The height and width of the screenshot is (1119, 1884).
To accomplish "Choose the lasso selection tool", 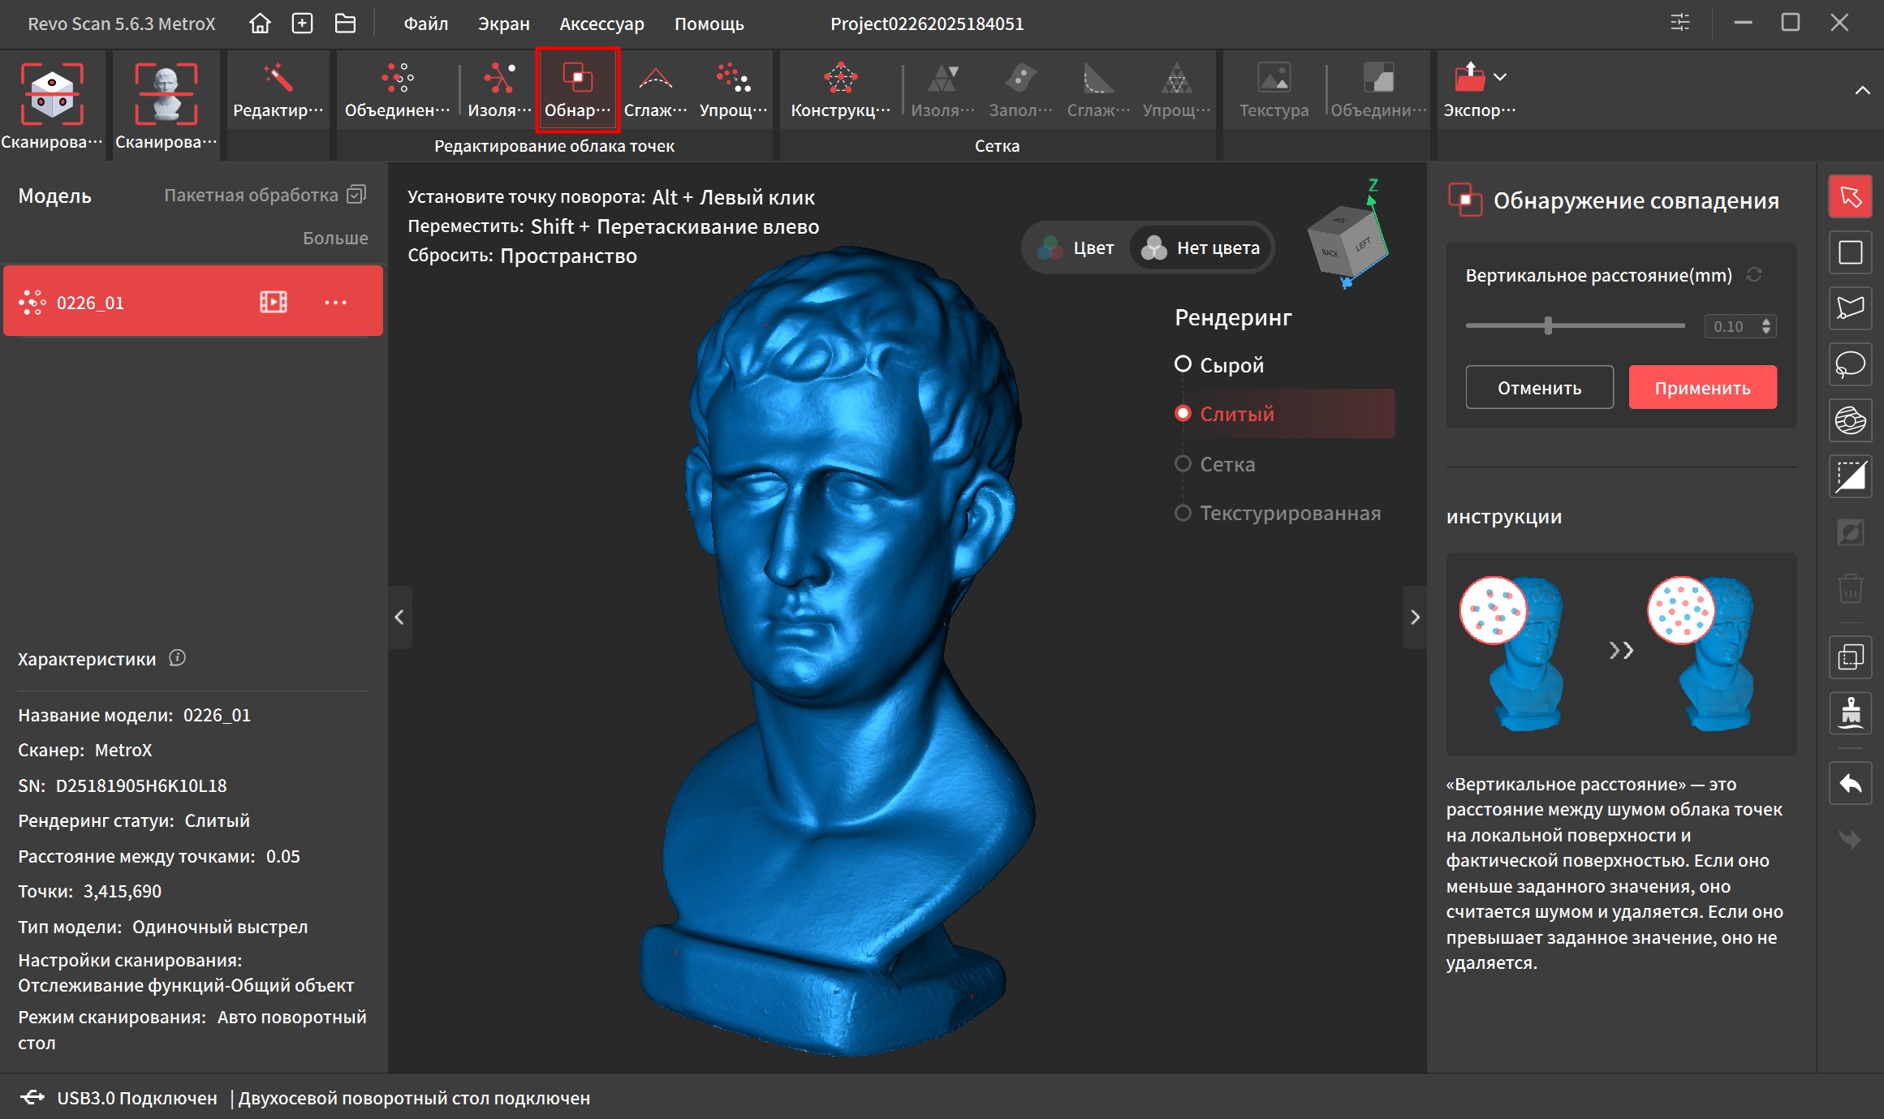I will 1850,364.
